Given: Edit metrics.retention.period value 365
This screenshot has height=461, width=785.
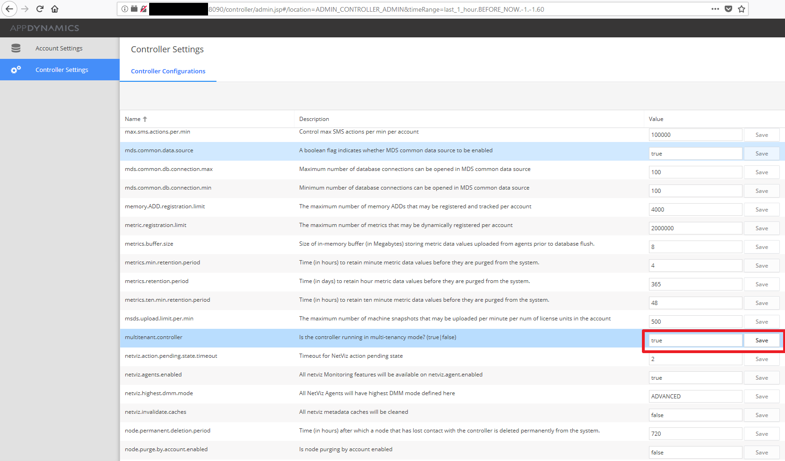Looking at the screenshot, I should (695, 284).
